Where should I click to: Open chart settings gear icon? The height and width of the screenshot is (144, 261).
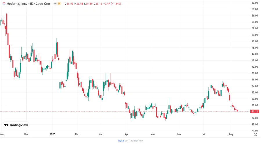tap(255, 134)
